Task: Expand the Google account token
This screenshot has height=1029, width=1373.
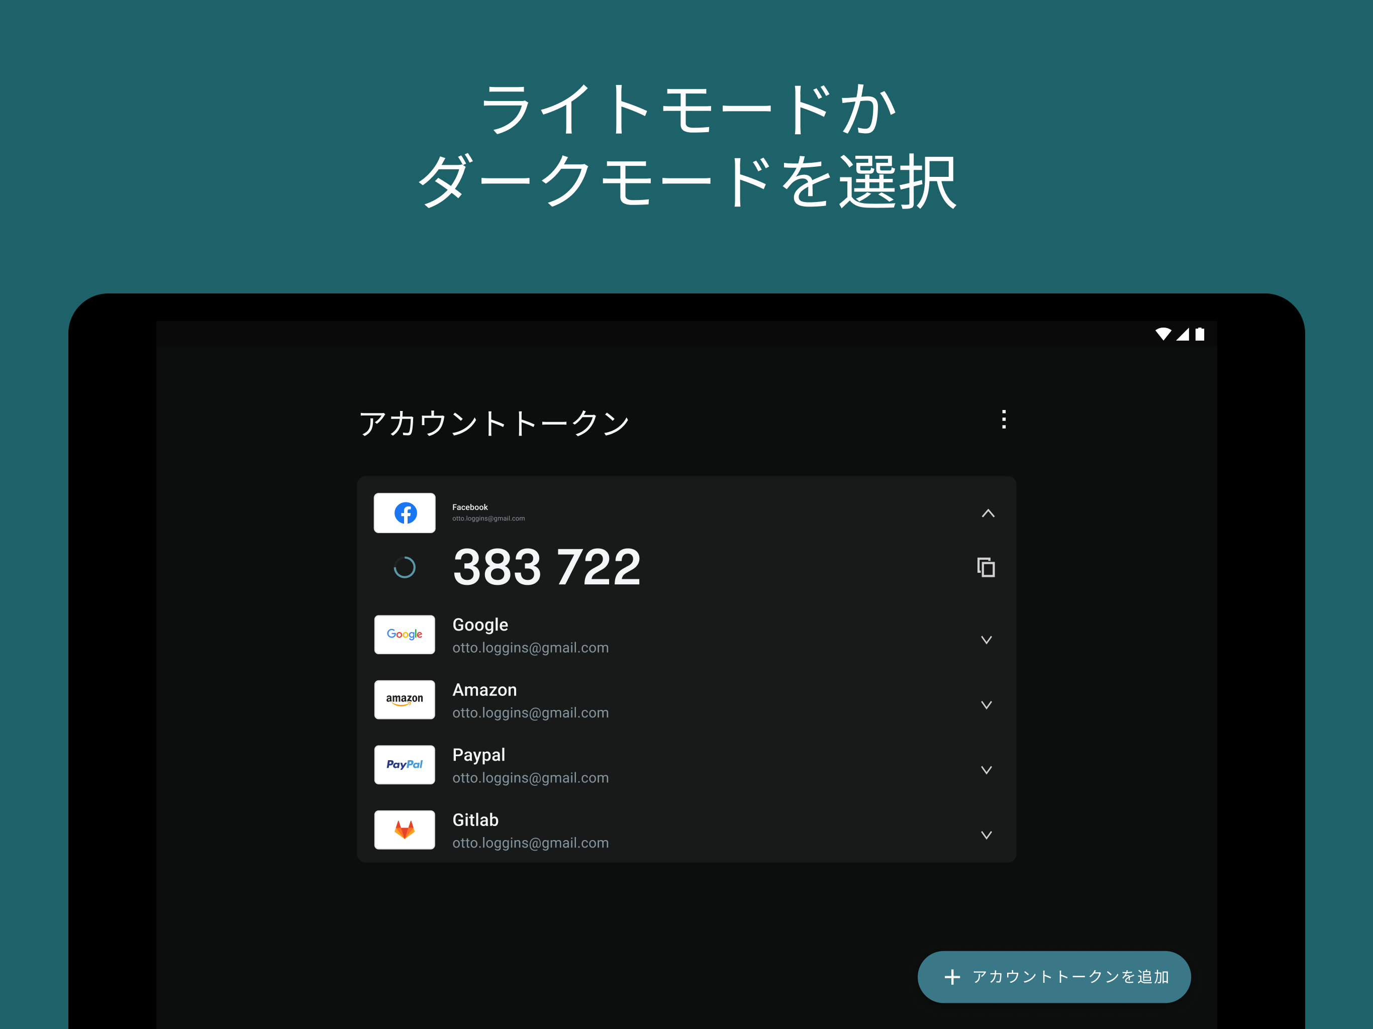Action: tap(986, 640)
